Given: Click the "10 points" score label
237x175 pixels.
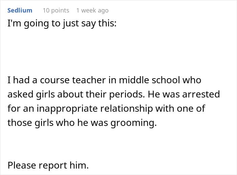Looking at the screenshot, I should [x=56, y=10].
